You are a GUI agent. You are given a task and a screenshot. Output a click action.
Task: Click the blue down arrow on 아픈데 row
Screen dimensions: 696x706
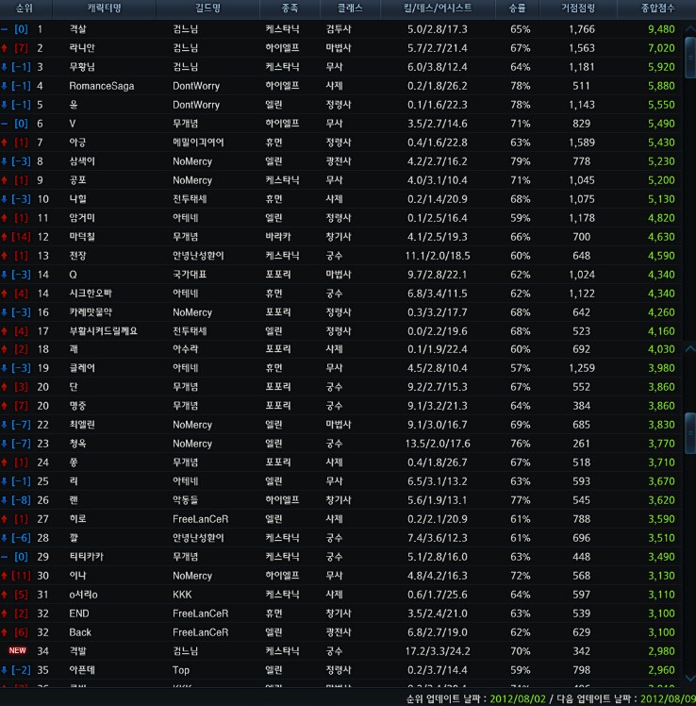(6, 669)
